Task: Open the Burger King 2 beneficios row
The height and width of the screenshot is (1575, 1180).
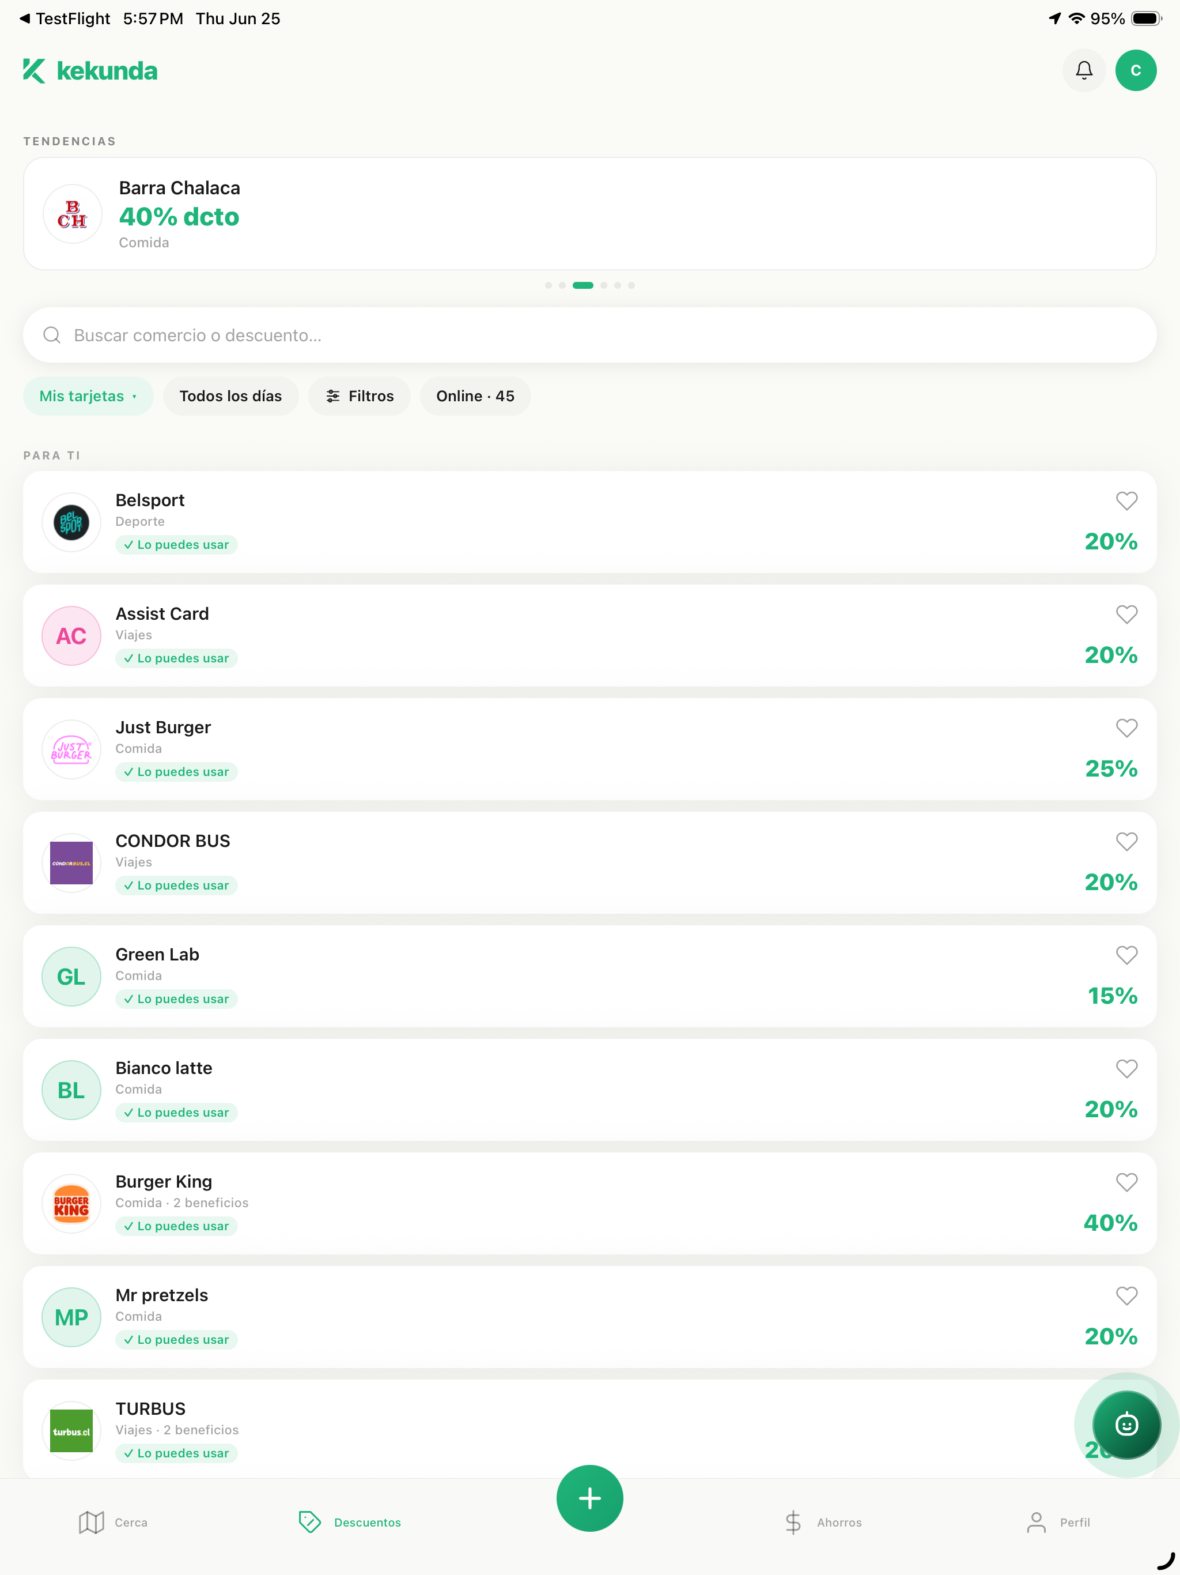Action: (x=589, y=1203)
